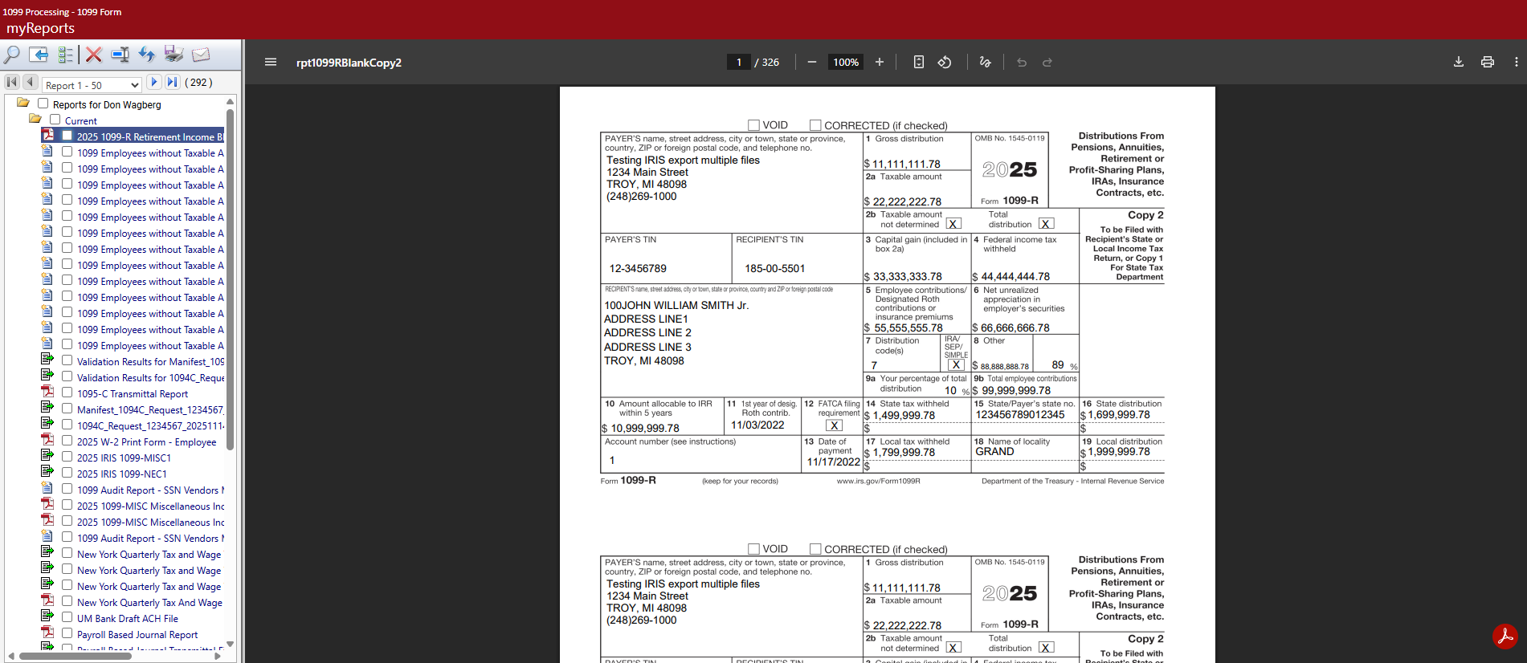
Task: Zoom in the PDF with plus button
Action: point(880,62)
